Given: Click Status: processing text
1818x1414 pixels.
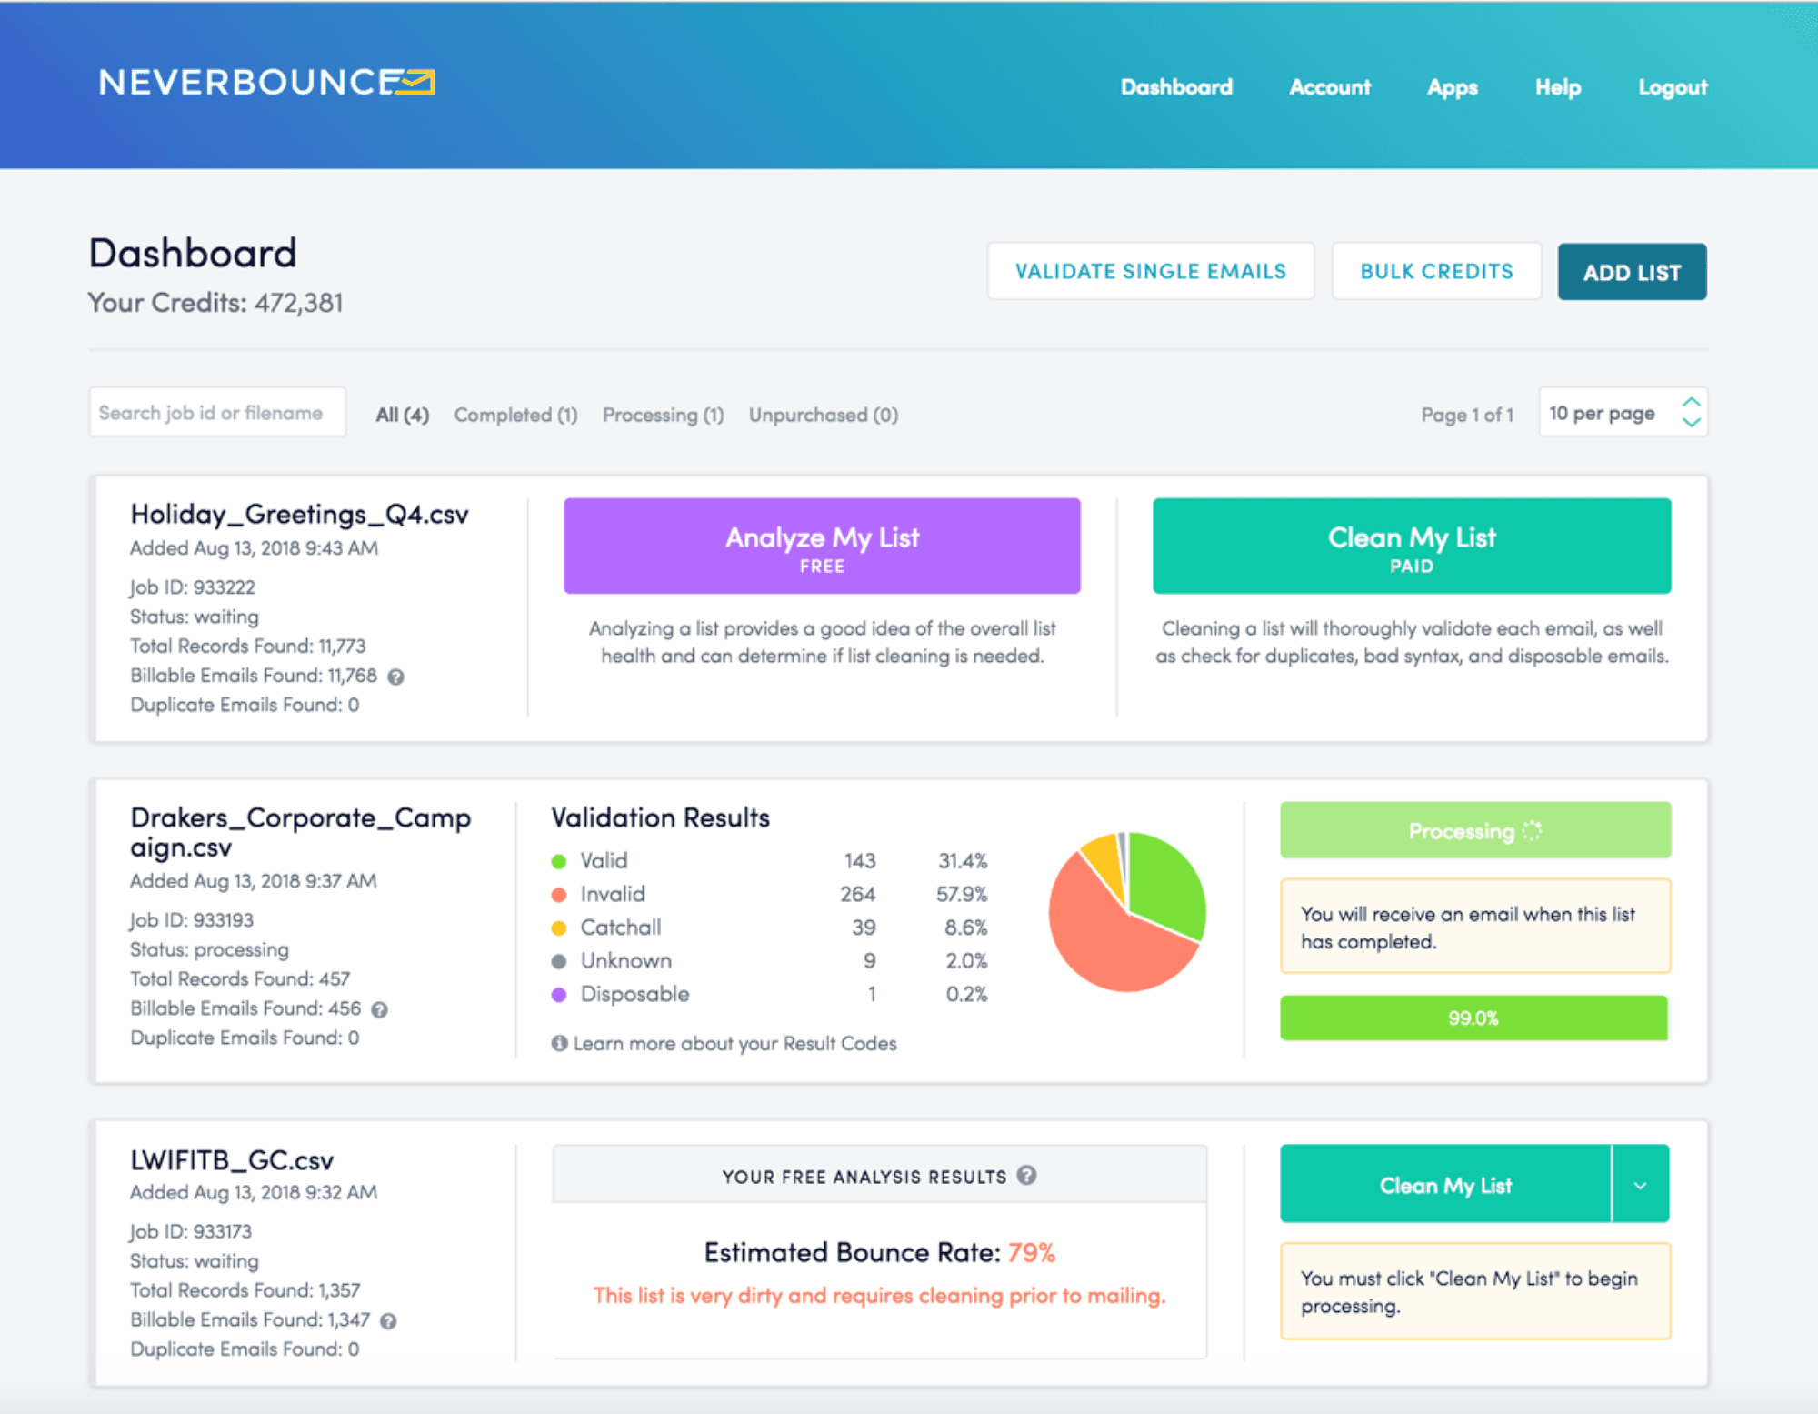Looking at the screenshot, I should [x=209, y=950].
